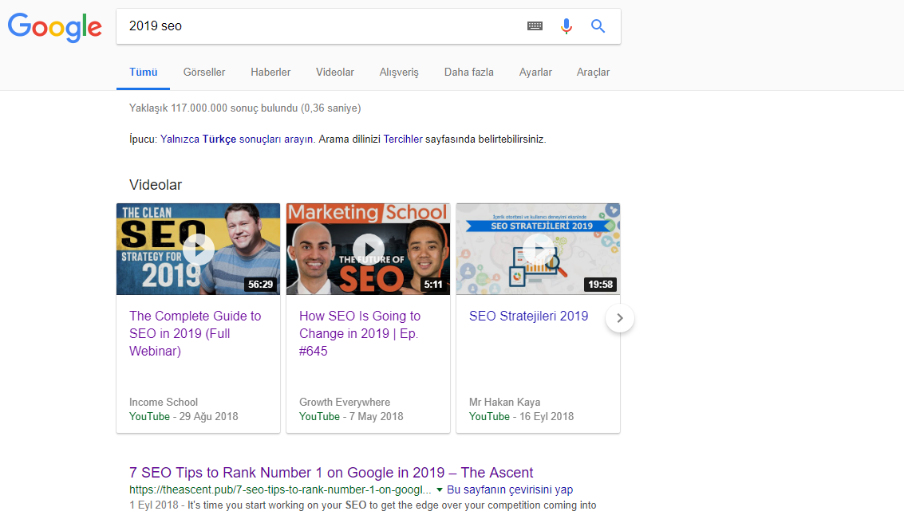The height and width of the screenshot is (511, 904).
Task: Click YouTube source dated 16 Eyl 2018
Action: coord(489,416)
